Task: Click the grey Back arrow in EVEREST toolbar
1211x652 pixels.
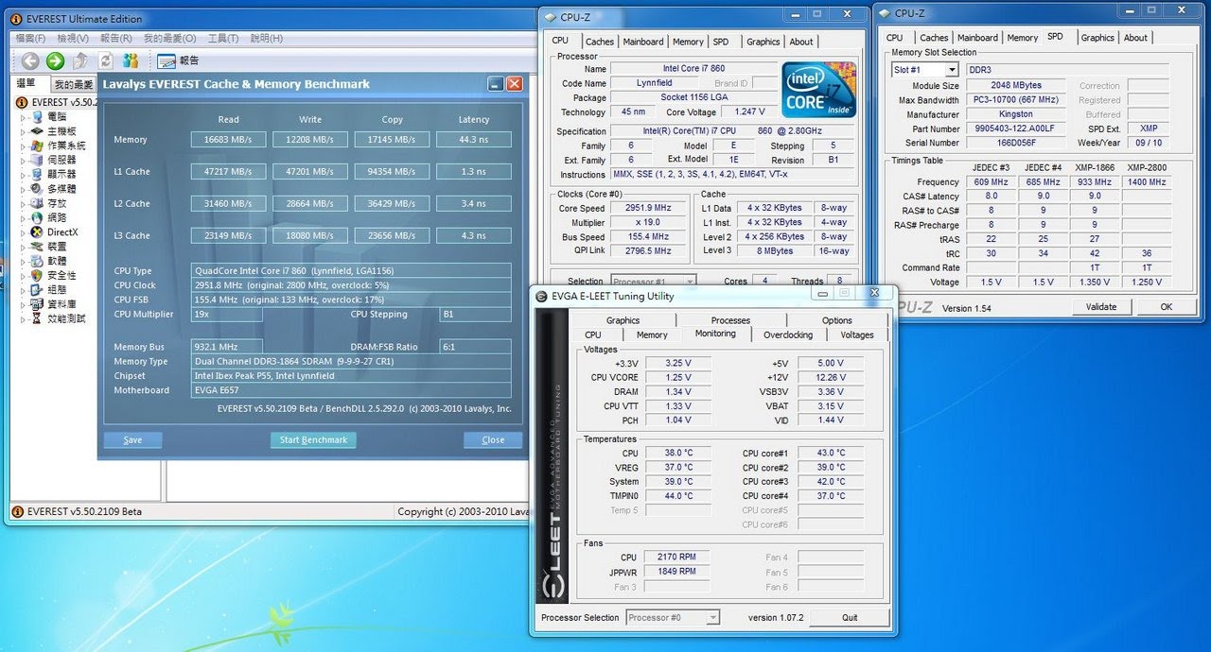Action: pos(30,60)
